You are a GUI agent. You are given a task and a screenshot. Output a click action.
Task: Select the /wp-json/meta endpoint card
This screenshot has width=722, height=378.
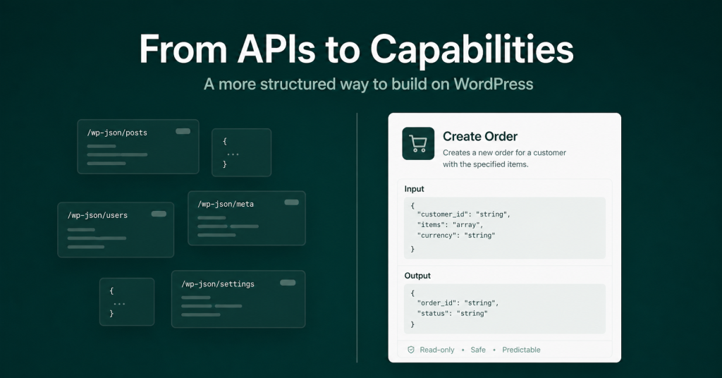[x=247, y=218]
